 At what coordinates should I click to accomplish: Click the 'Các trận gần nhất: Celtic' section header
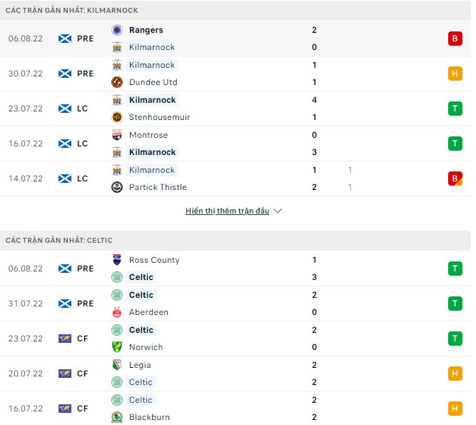coord(59,241)
